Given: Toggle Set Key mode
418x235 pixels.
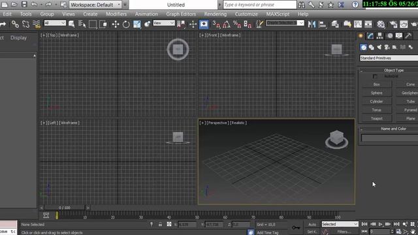Looking at the screenshot, I should tap(312, 232).
